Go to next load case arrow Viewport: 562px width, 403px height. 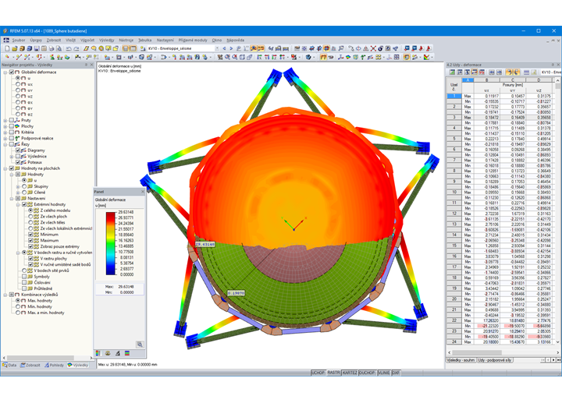click(x=231, y=48)
